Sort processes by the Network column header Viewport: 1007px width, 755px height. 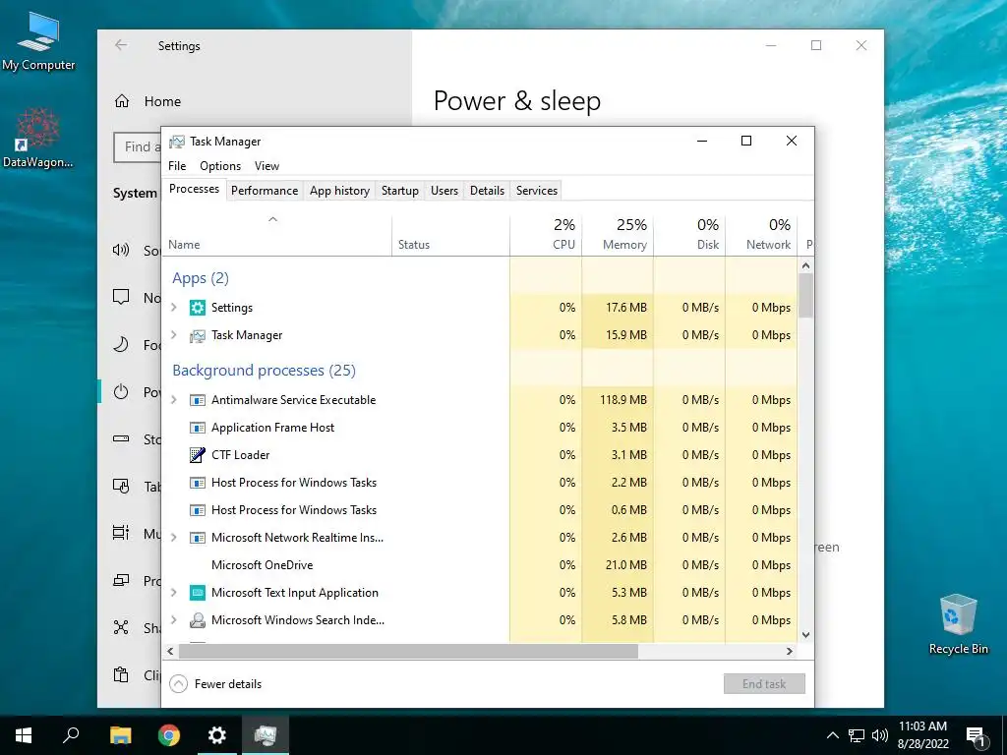click(x=762, y=234)
